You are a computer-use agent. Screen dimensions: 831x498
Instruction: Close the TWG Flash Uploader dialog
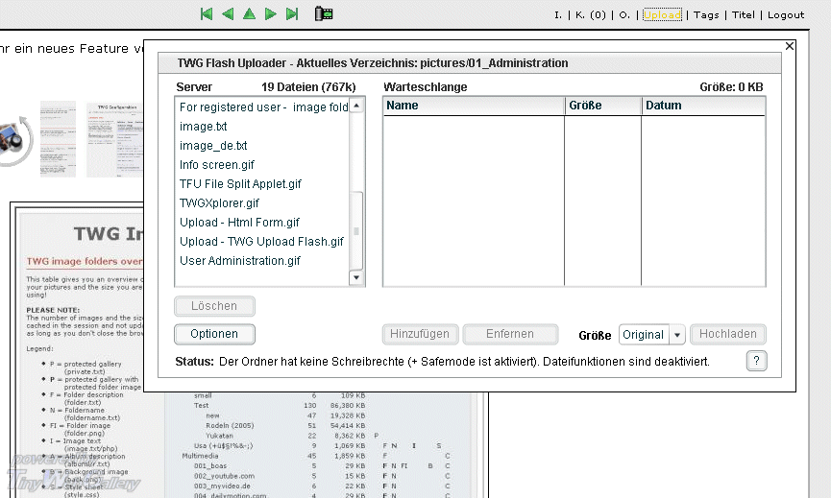[x=790, y=46]
